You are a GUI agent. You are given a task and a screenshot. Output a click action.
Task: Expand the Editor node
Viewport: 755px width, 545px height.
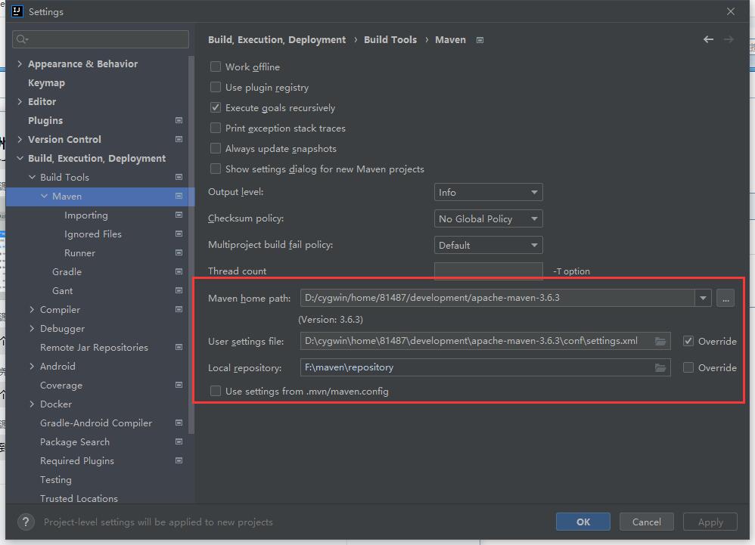[x=19, y=101]
